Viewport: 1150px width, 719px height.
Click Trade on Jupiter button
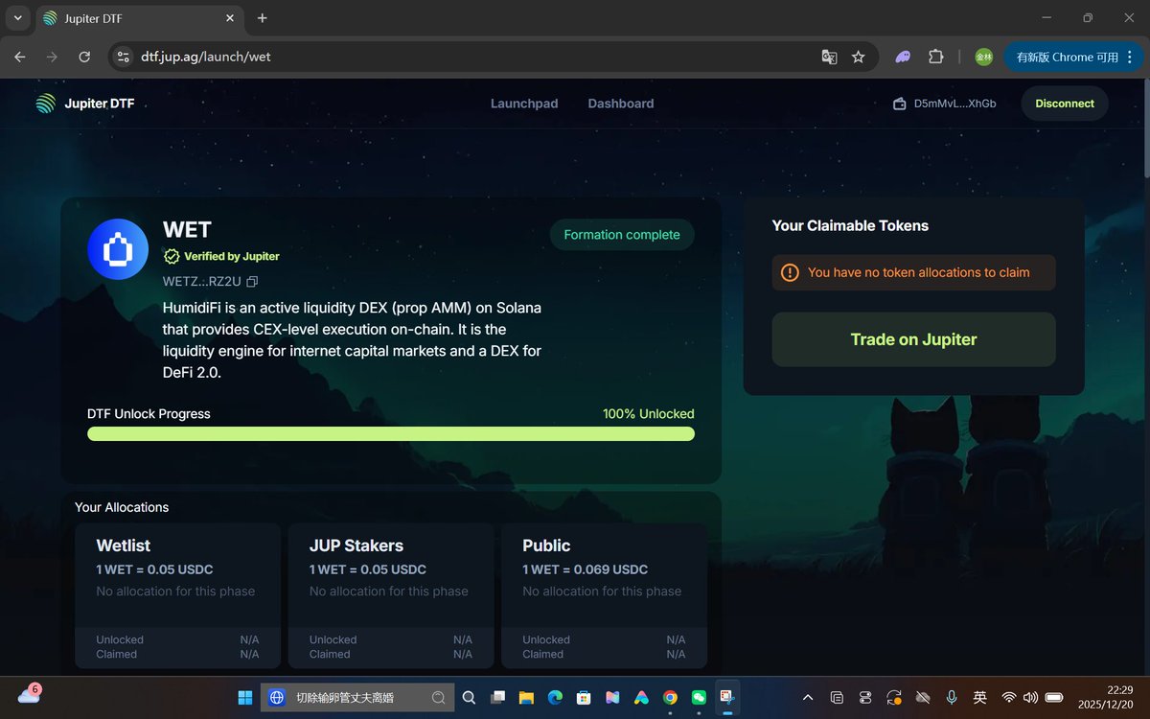tap(913, 339)
